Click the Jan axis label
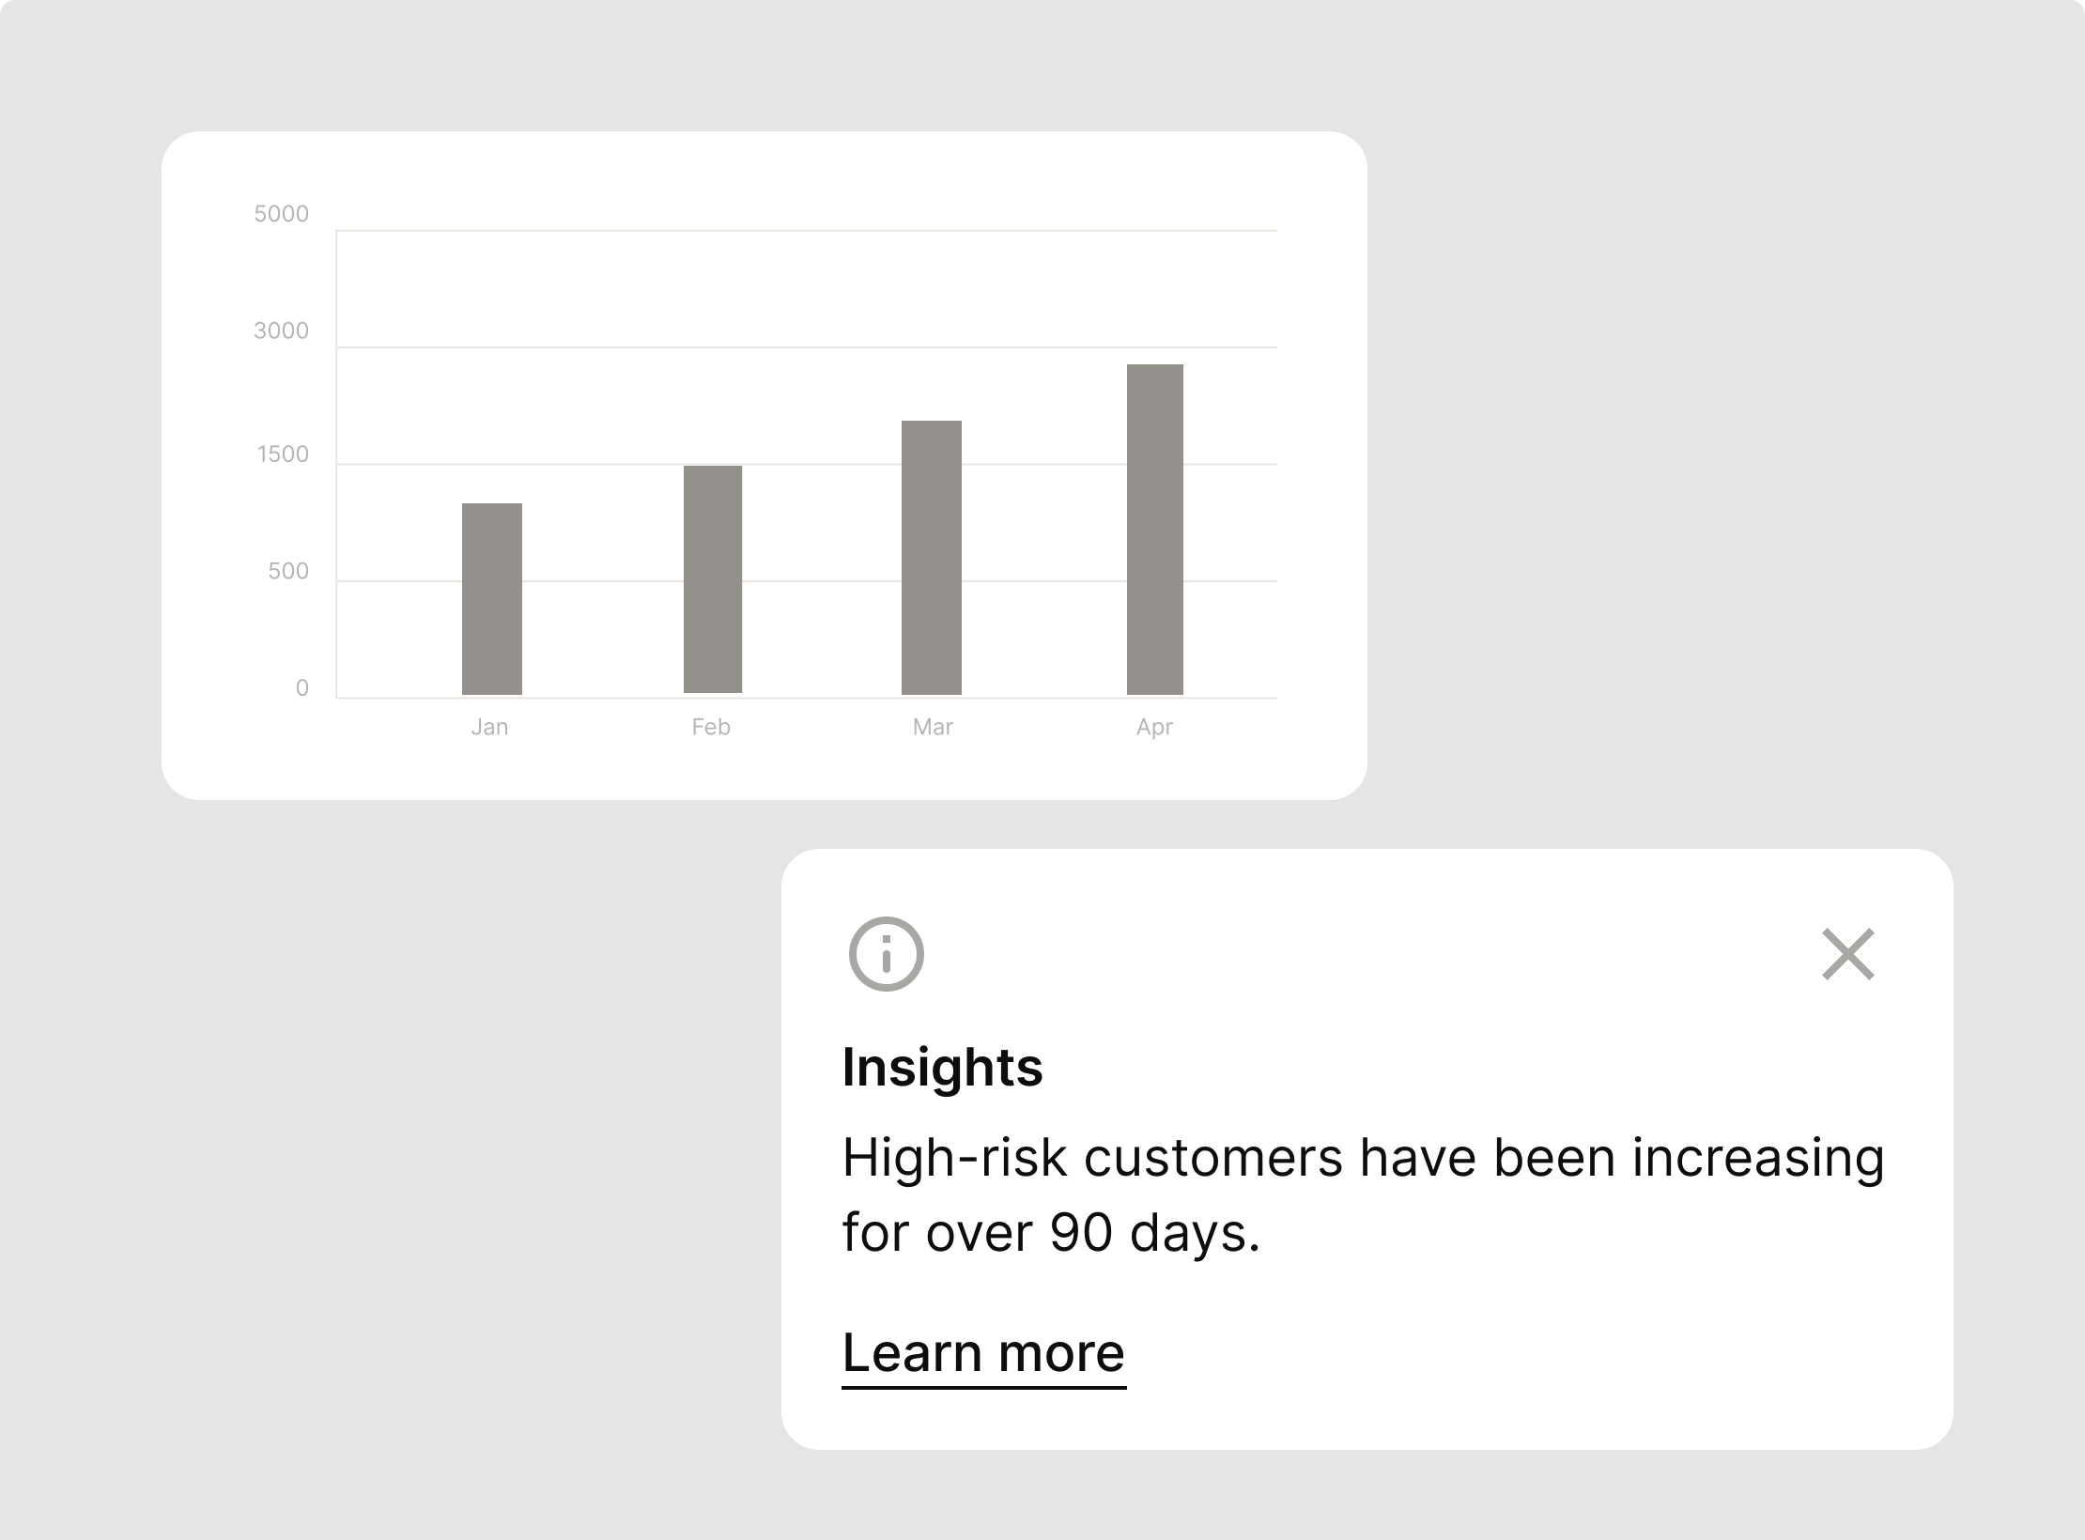Viewport: 2085px width, 1540px height. click(489, 727)
